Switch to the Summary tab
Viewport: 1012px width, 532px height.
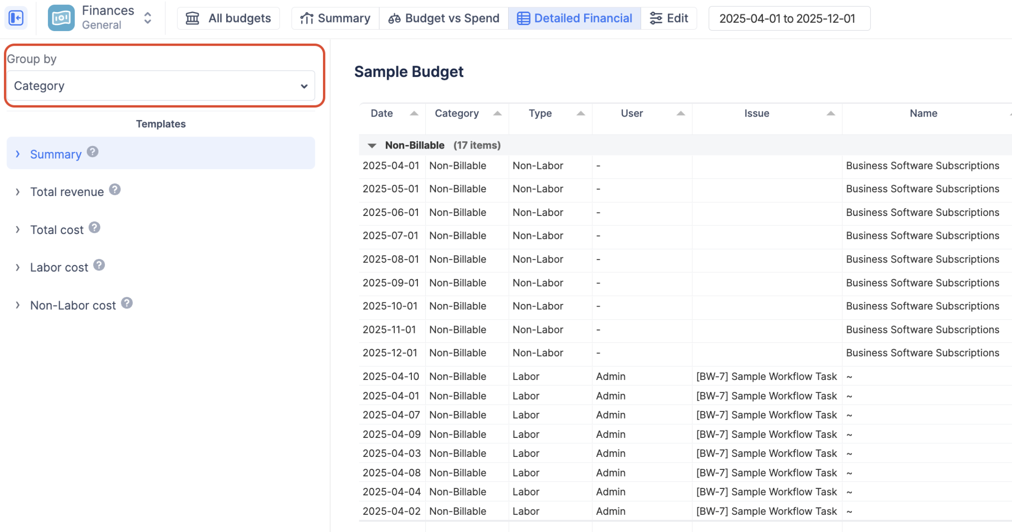coord(335,18)
